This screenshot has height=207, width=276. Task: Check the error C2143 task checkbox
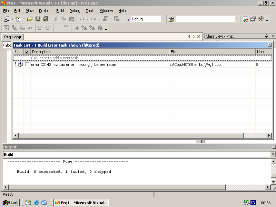27,65
